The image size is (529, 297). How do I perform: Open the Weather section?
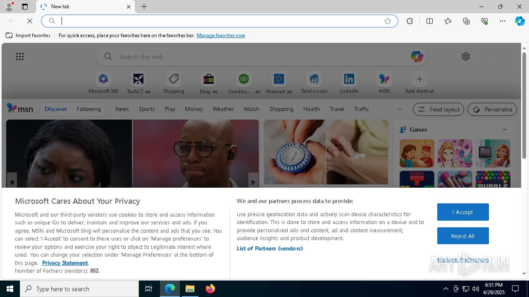(x=223, y=109)
